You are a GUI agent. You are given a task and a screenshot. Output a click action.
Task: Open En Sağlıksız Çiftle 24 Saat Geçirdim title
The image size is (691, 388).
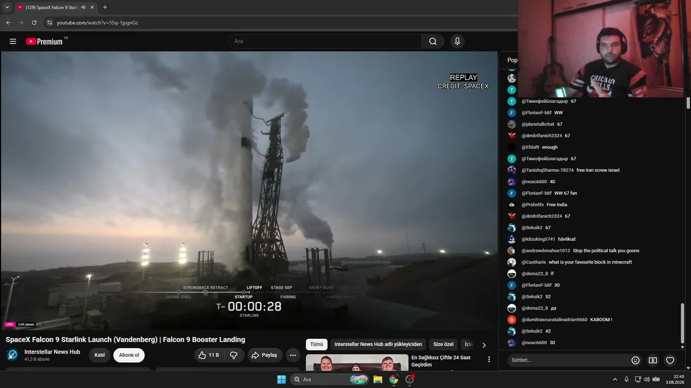(441, 361)
